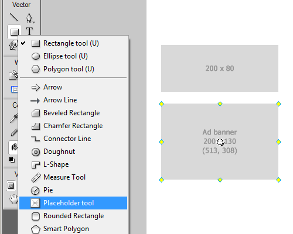The height and width of the screenshot is (234, 293).
Task: Select the Text tool icon
Action: (x=29, y=31)
